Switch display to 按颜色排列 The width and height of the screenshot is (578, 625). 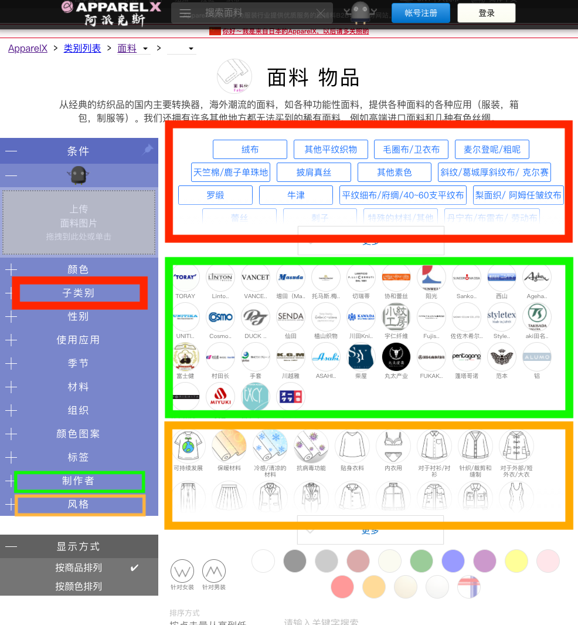click(79, 586)
